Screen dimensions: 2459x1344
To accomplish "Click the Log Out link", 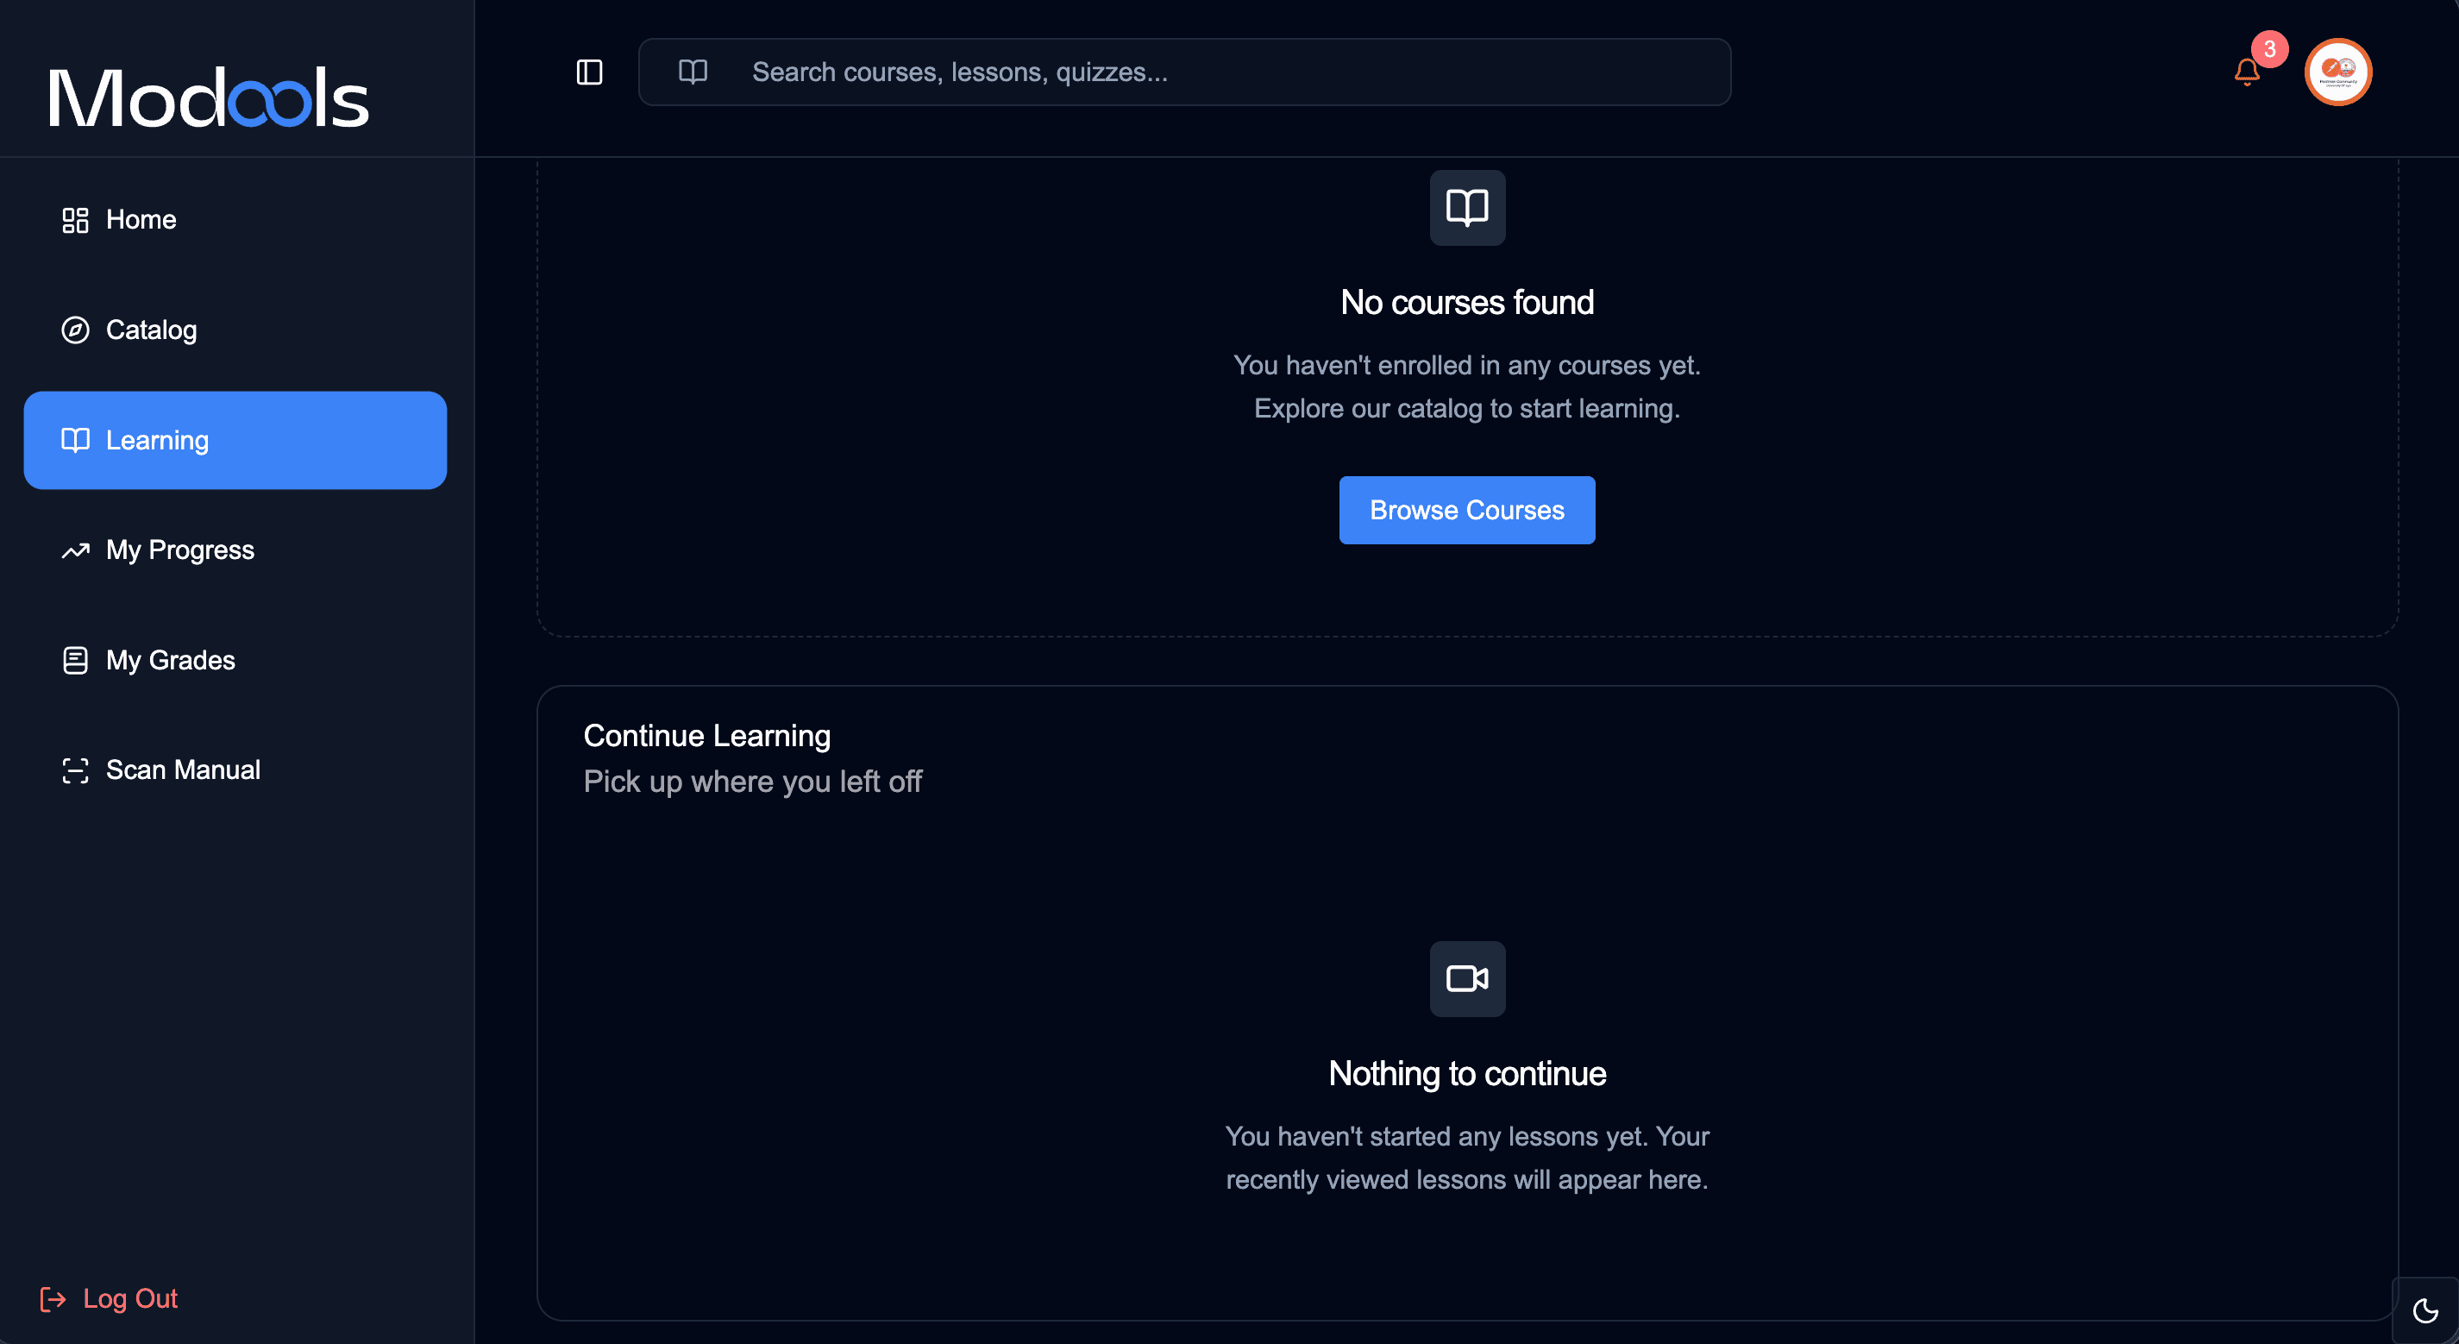I will (109, 1299).
